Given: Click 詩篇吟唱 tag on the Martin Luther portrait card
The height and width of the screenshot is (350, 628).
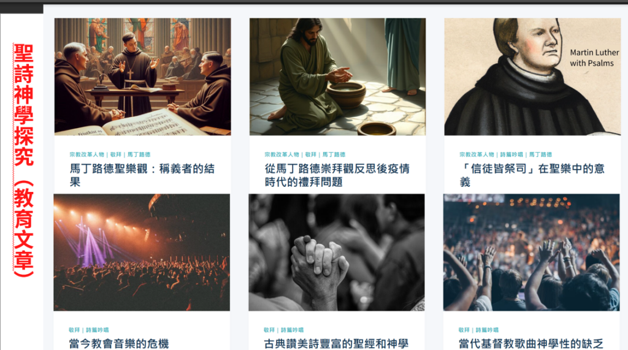Looking at the screenshot, I should pyautogui.click(x=511, y=154).
